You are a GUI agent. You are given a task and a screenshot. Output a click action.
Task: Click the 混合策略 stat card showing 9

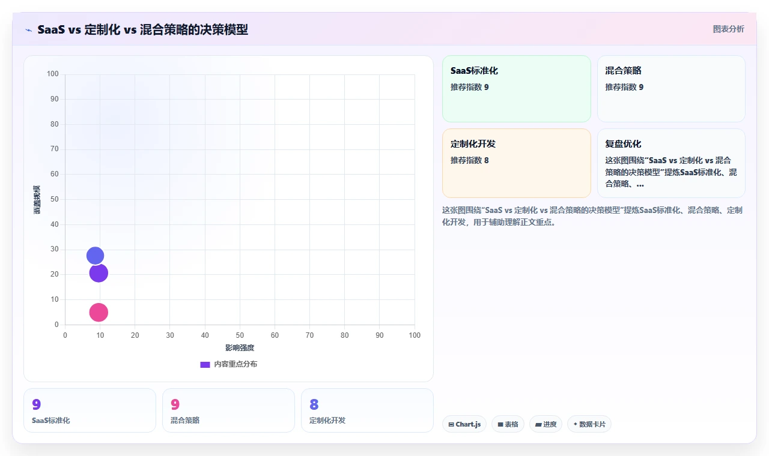click(x=228, y=410)
